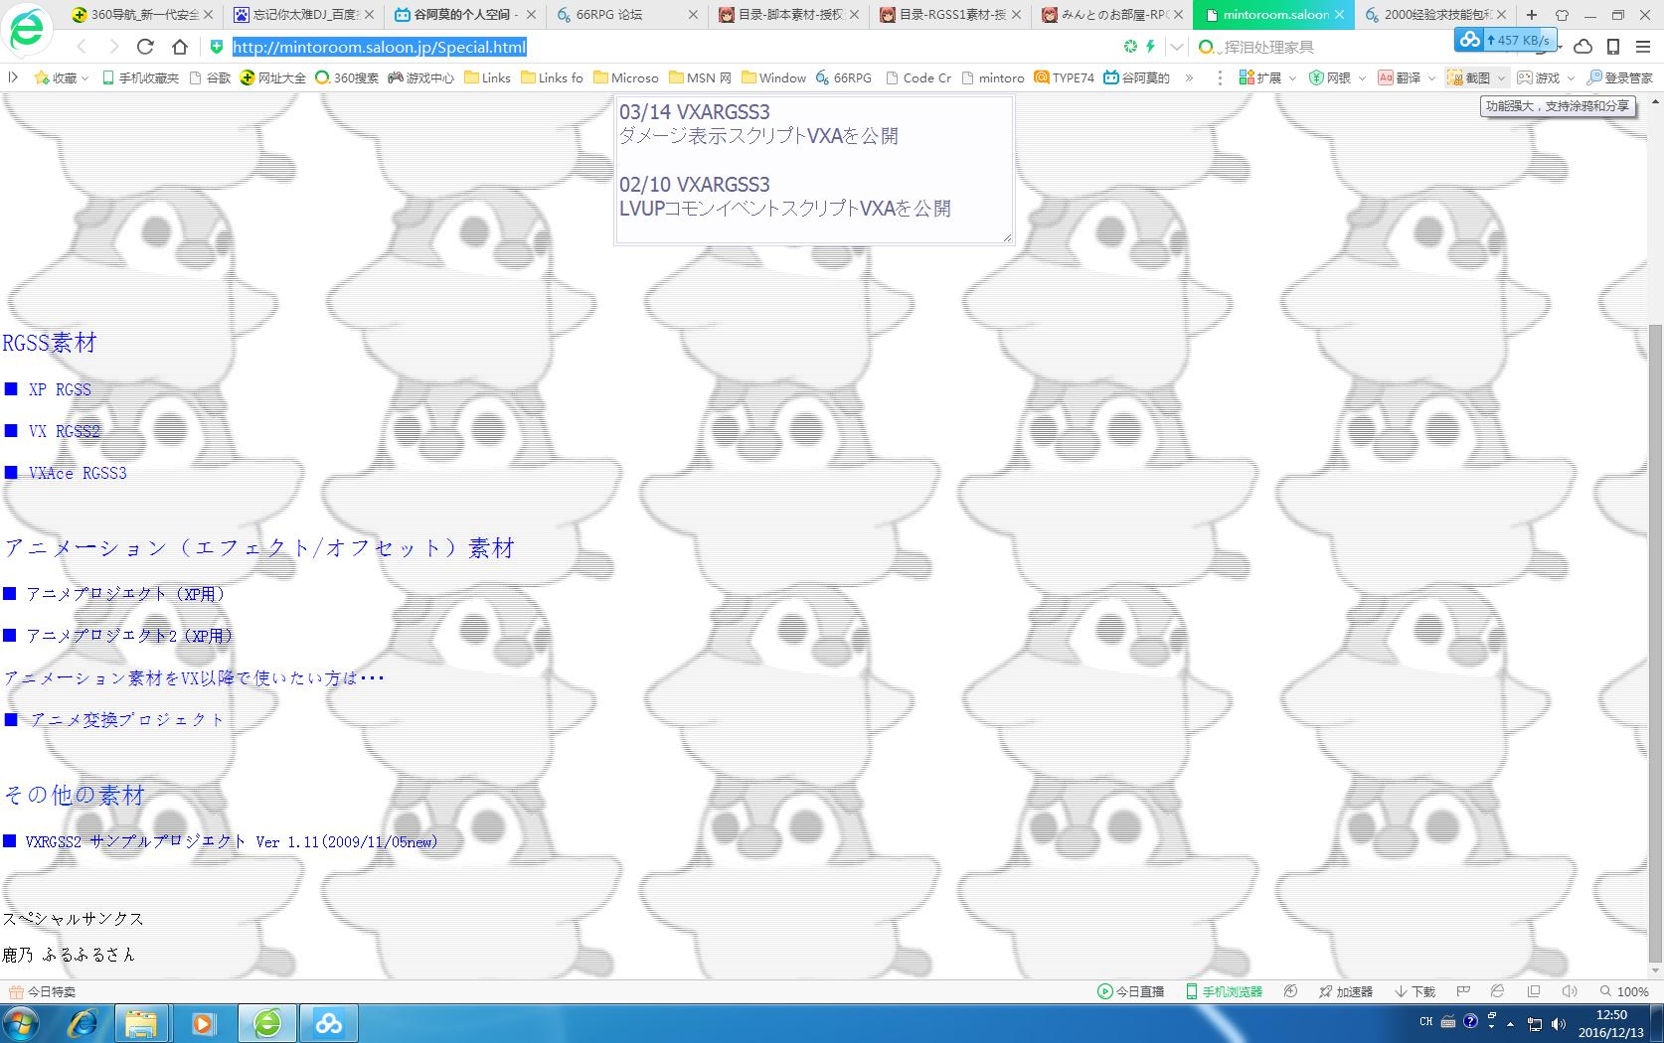The height and width of the screenshot is (1043, 1664).
Task: Open the 登录管家 login manager
Action: pos(1619,77)
